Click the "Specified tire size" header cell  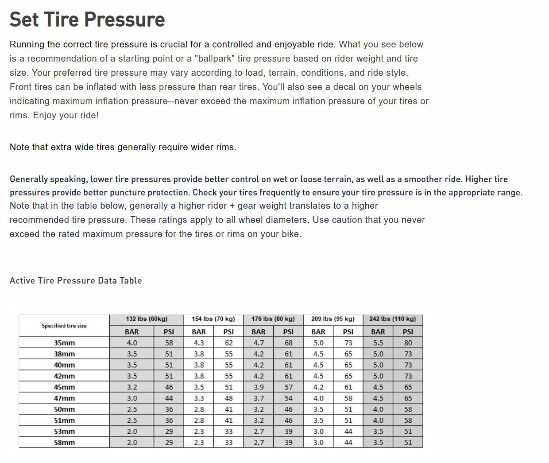click(64, 326)
